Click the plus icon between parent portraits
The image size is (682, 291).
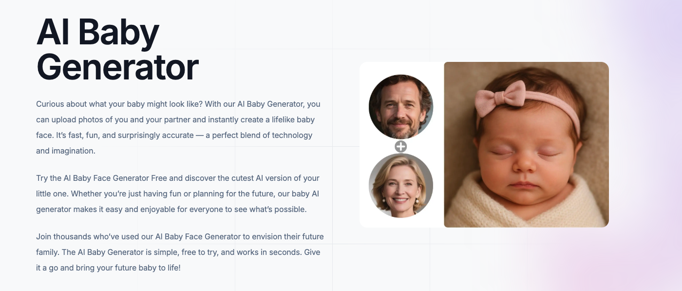pos(400,146)
